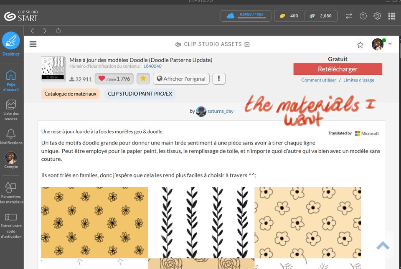Open the Comment utiliser link
This screenshot has height=269, width=401.
(x=318, y=80)
